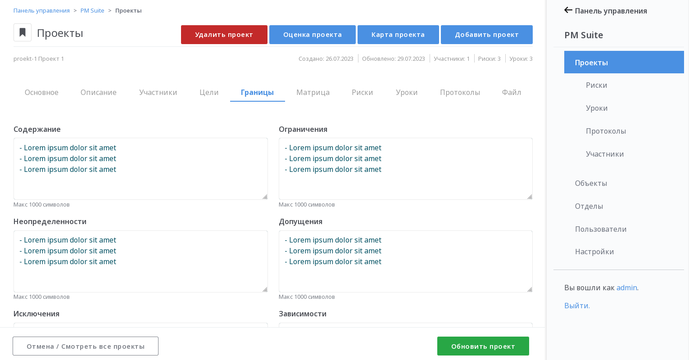Switch to the Файл tab
Image resolution: width=689 pixels, height=360 pixels.
[x=512, y=92]
